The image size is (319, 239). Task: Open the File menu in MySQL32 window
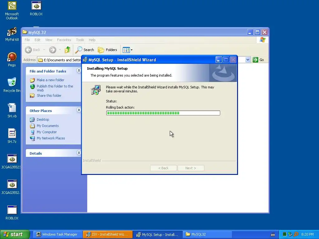click(x=27, y=40)
